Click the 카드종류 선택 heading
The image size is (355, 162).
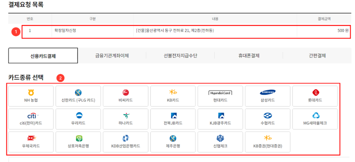(x=26, y=77)
